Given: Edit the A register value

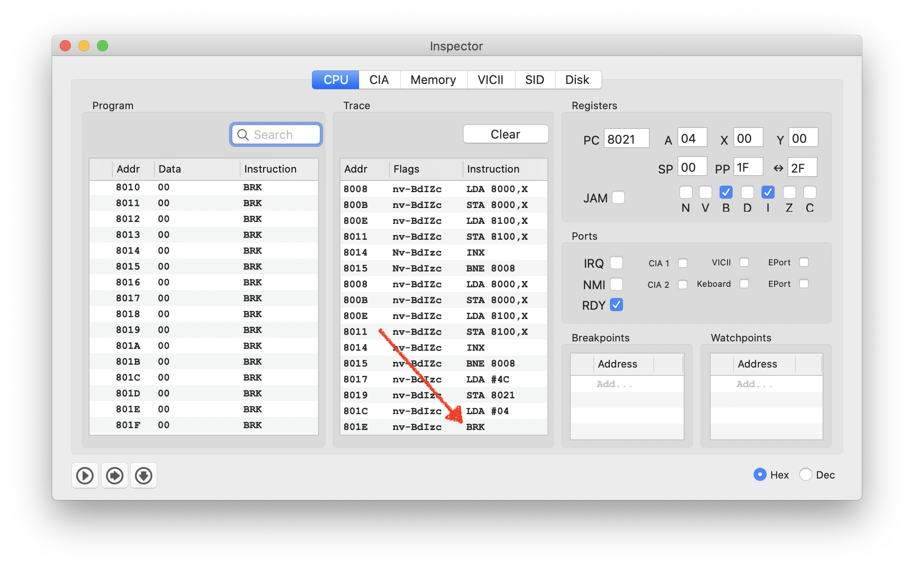Looking at the screenshot, I should [x=692, y=138].
